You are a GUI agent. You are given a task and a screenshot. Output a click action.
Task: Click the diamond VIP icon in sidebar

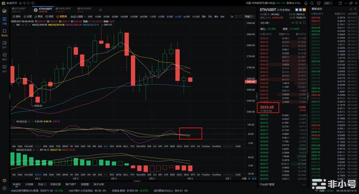point(4,181)
